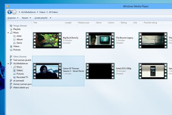The width and height of the screenshot is (172, 115).
Task: Select Album label in the navigation pane
Action: (20, 39)
